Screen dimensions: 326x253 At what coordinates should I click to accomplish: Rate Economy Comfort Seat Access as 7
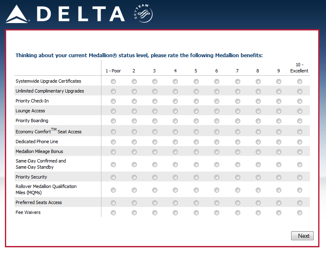[237, 132]
